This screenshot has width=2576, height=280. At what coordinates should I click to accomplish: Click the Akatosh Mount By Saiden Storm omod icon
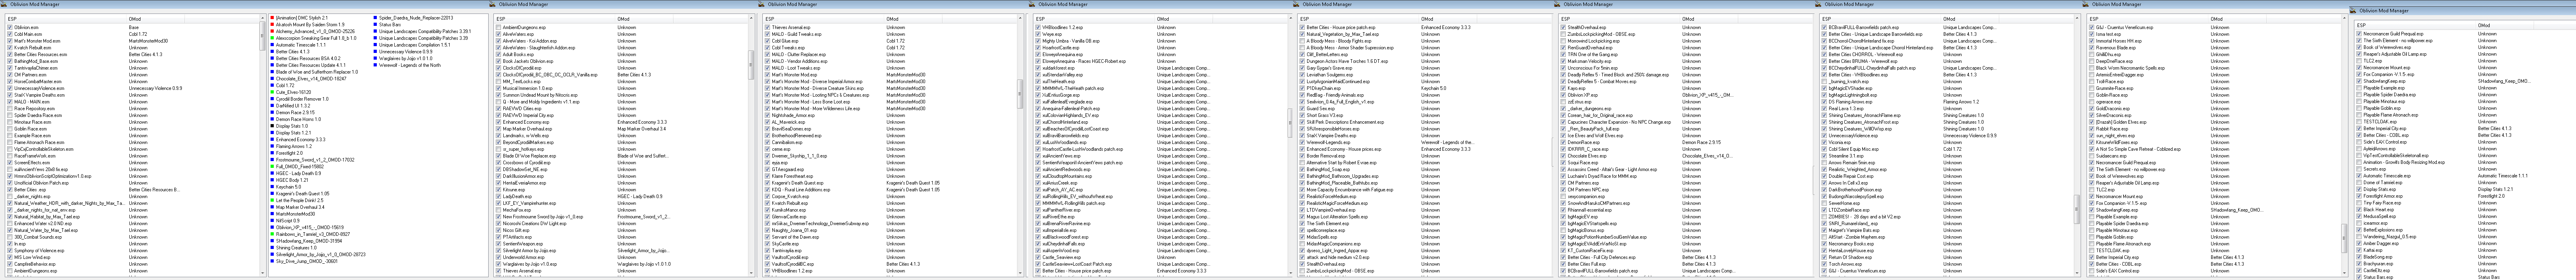[x=271, y=25]
